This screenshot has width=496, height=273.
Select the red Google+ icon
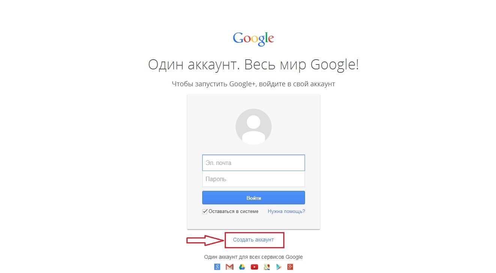pyautogui.click(x=290, y=267)
